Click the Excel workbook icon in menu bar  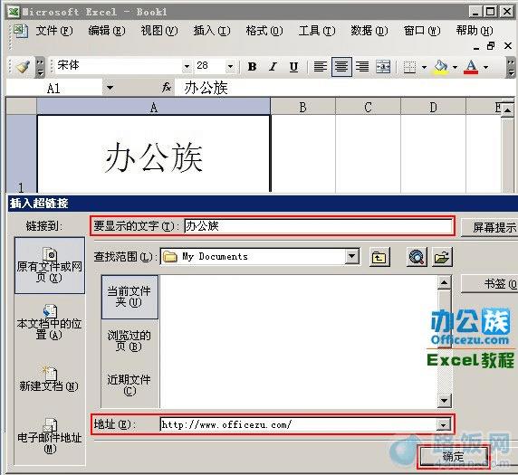pos(20,32)
